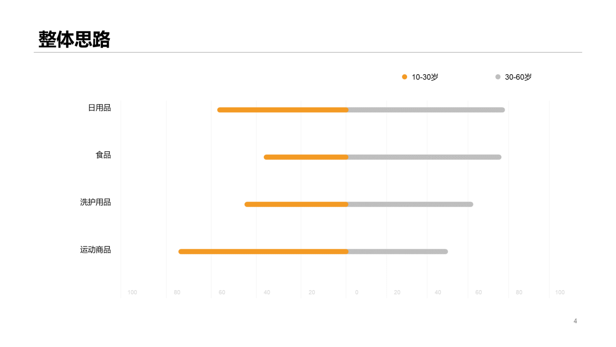Screen dimensions: 616x347
Task: Click the orange bar for 食品
Action: (306, 157)
